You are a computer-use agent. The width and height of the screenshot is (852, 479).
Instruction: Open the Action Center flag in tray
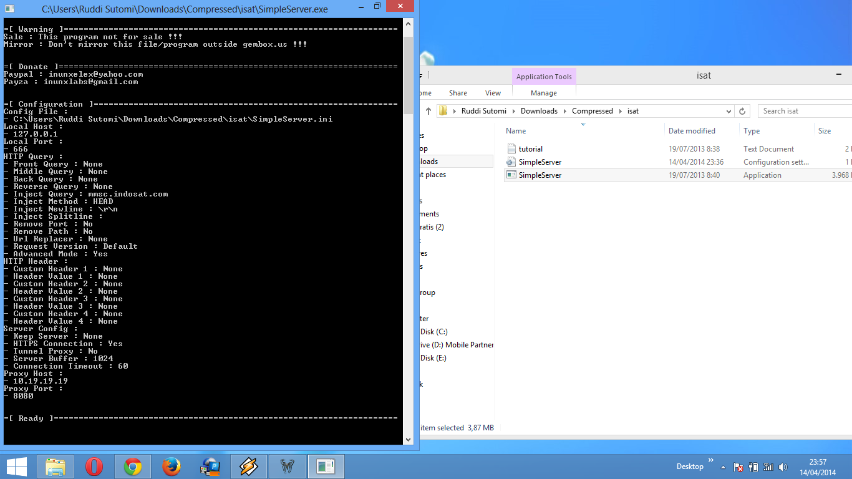(x=738, y=467)
